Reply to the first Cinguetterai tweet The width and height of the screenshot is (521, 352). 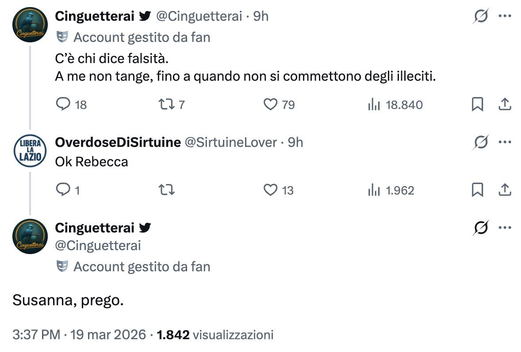(64, 105)
